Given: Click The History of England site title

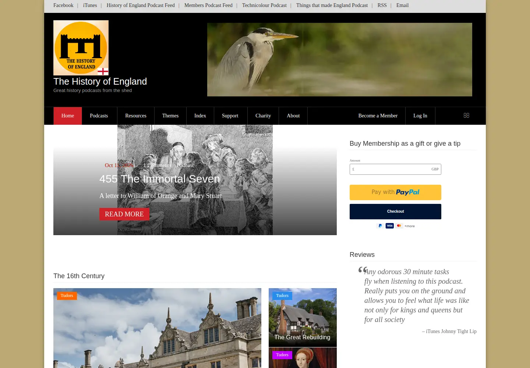Looking at the screenshot, I should pyautogui.click(x=100, y=81).
